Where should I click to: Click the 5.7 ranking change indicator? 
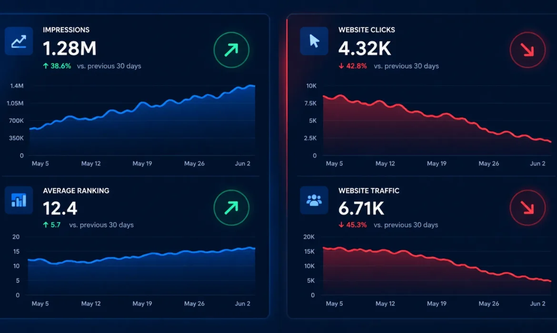(52, 225)
